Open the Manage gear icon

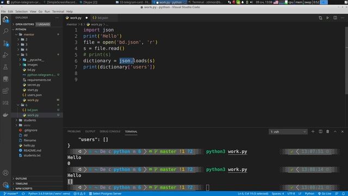coord(5,185)
